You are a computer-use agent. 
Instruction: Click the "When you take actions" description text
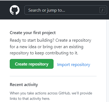click(x=51, y=96)
